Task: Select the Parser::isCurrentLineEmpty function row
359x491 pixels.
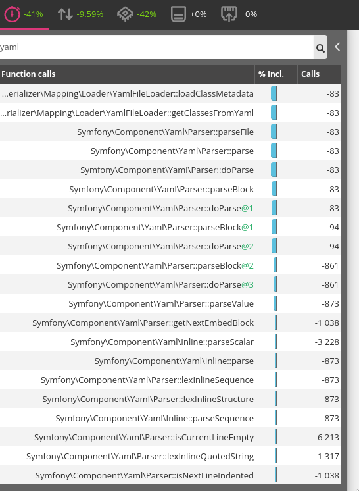Action: tap(170, 437)
